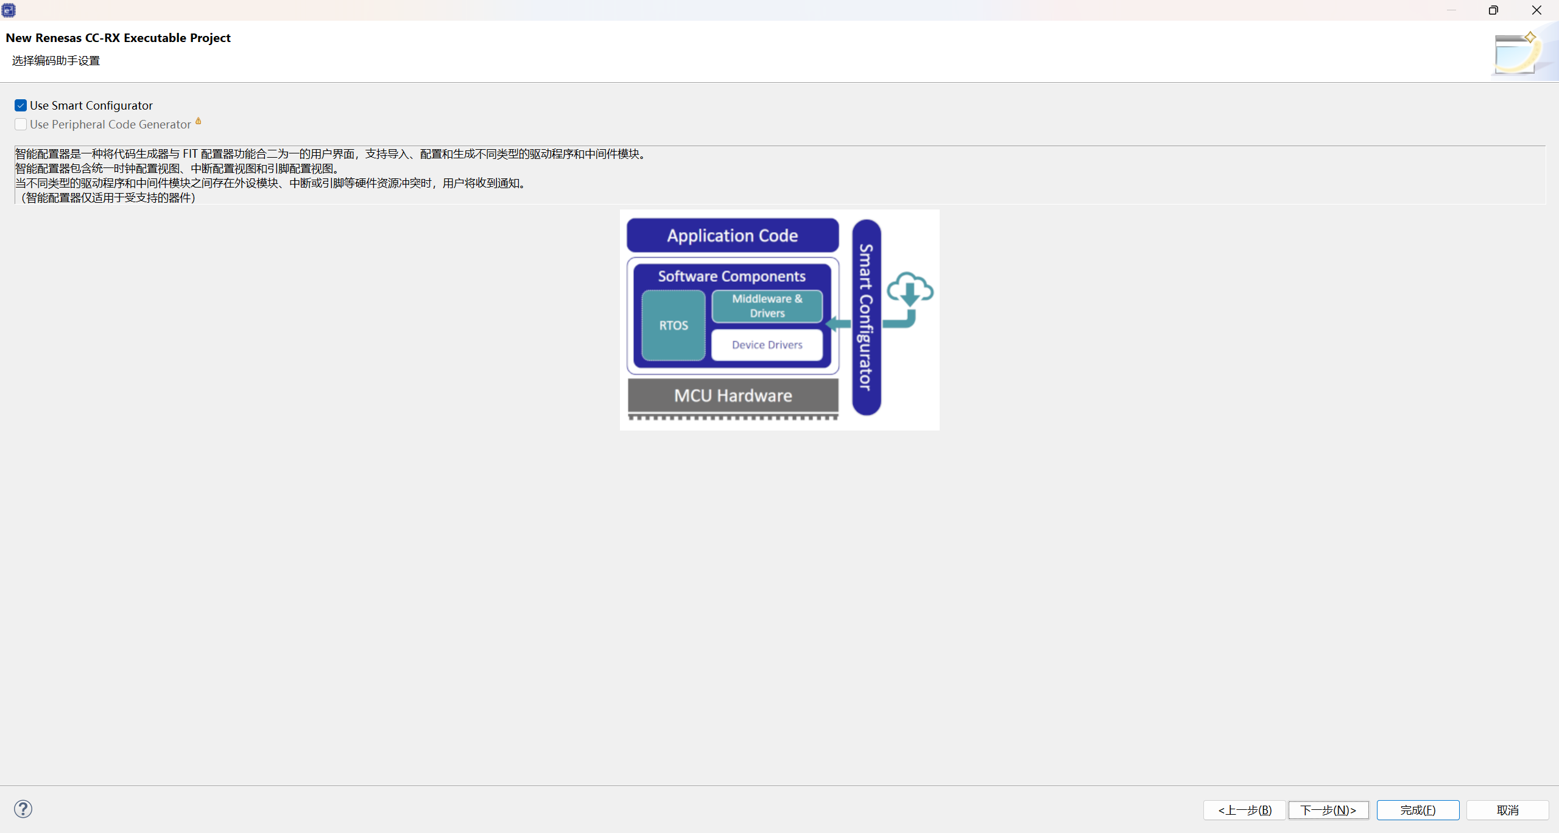Minimize the wizard window

coord(1451,10)
